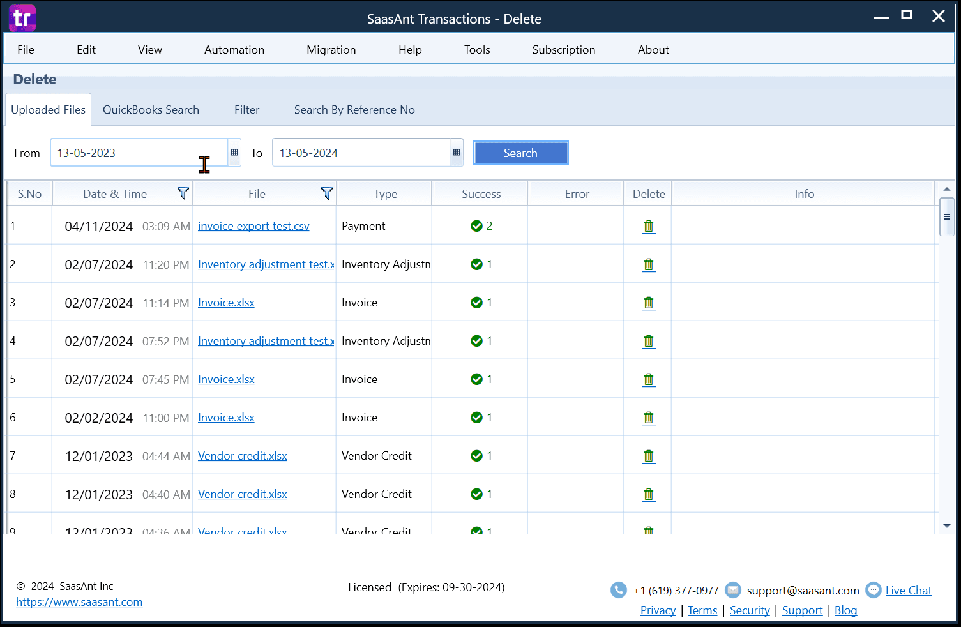This screenshot has width=961, height=627.
Task: Open Invoice.xlsx link in row 3
Action: point(226,303)
